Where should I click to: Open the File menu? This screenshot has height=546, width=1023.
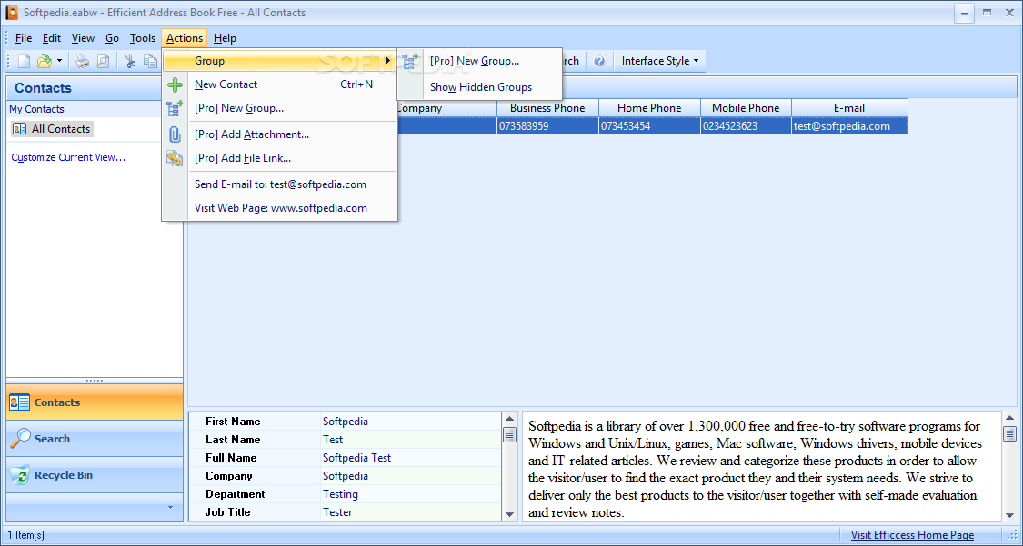pyautogui.click(x=24, y=38)
